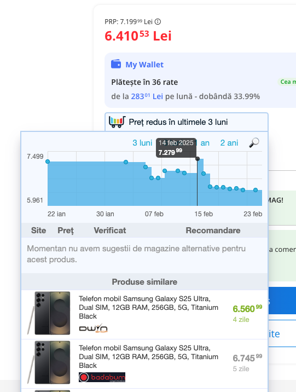
Task: Click the magnifier zoom icon on chart
Action: point(254,142)
